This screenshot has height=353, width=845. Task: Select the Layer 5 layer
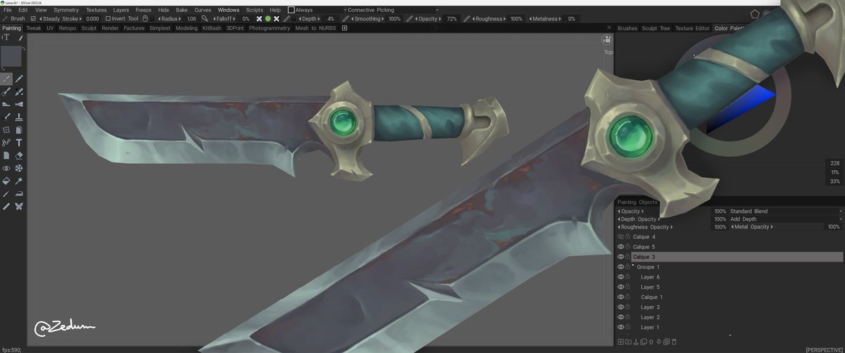pos(650,287)
